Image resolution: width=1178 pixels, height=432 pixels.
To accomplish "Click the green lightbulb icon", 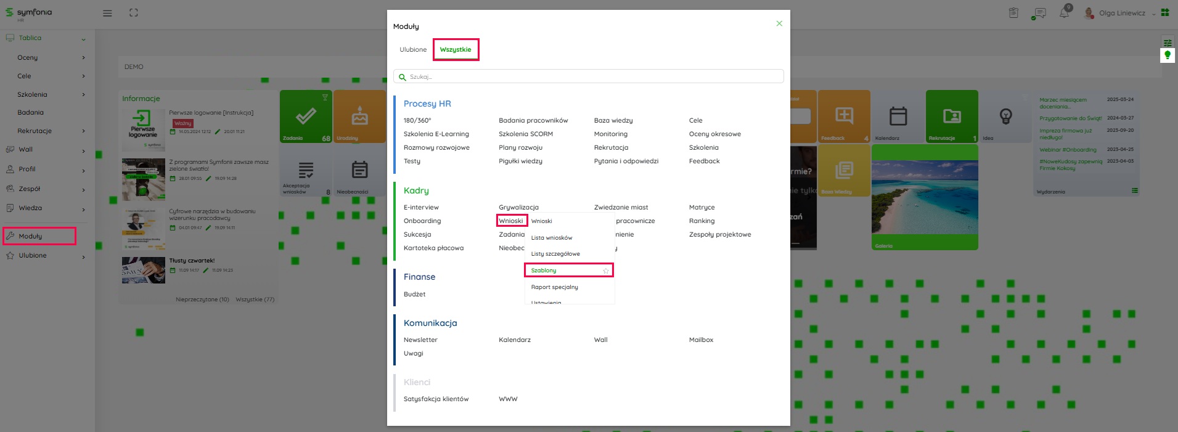I will click(x=1168, y=55).
